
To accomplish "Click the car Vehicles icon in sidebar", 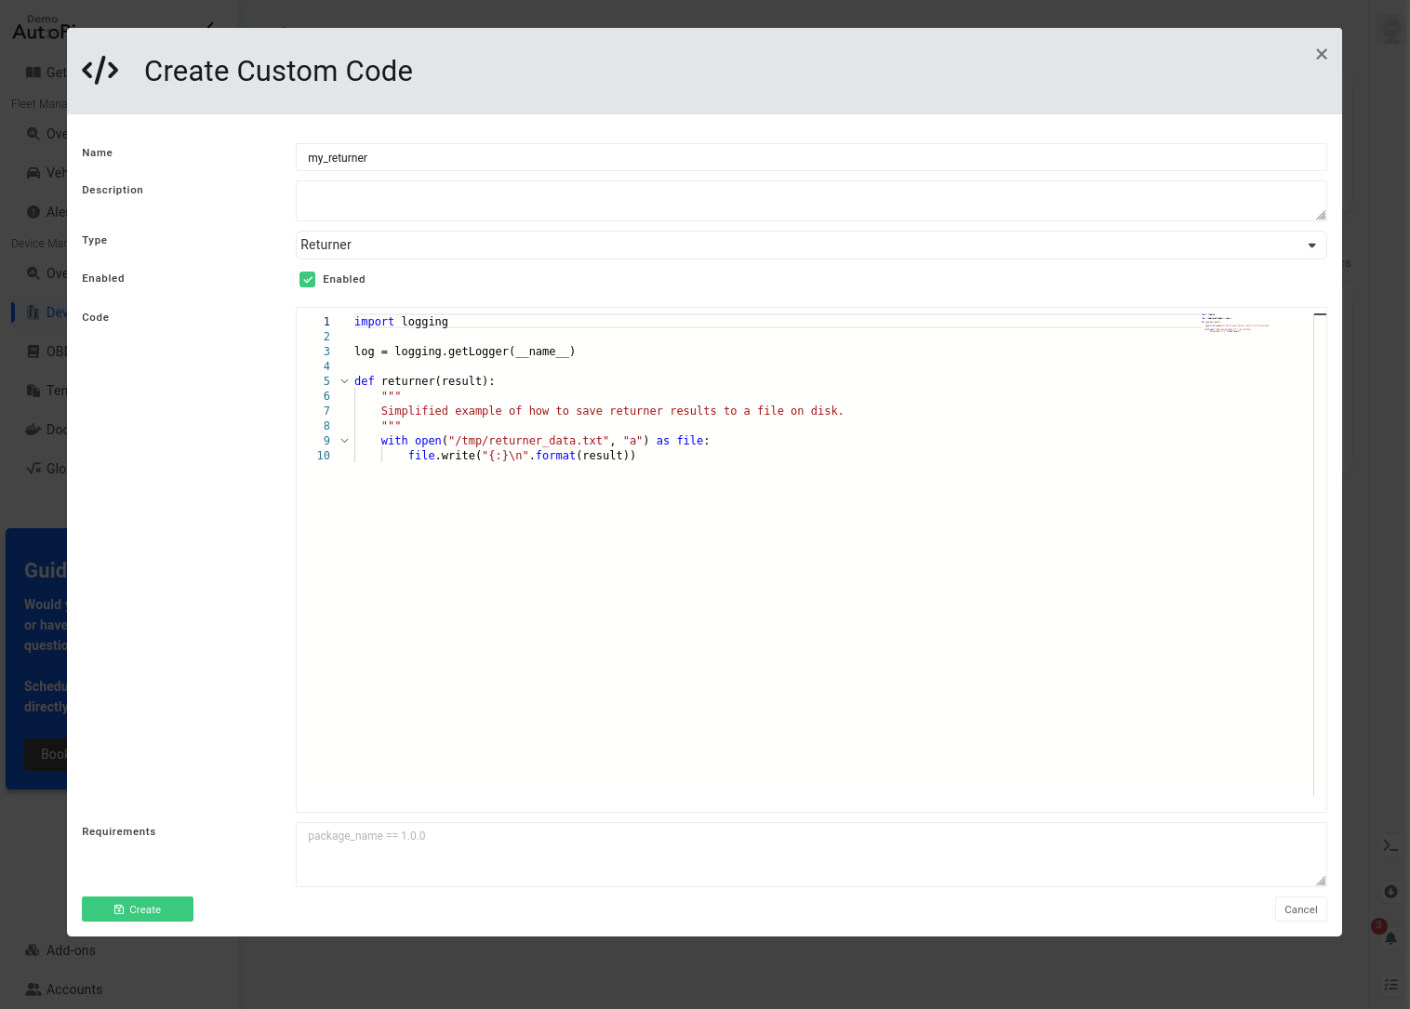I will pyautogui.click(x=33, y=173).
